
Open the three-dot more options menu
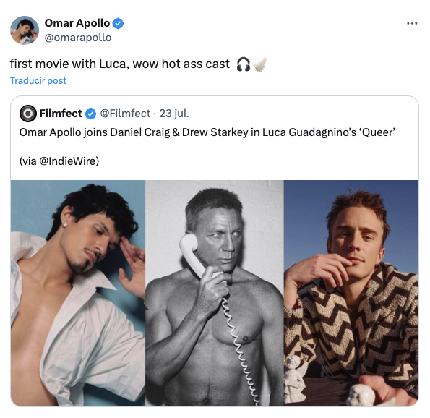pyautogui.click(x=412, y=24)
